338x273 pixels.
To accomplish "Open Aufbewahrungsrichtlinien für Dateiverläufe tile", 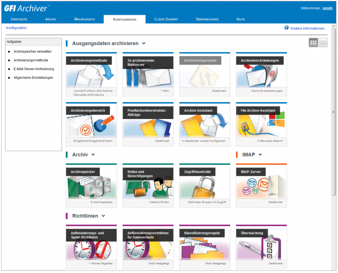I will click(x=148, y=247).
